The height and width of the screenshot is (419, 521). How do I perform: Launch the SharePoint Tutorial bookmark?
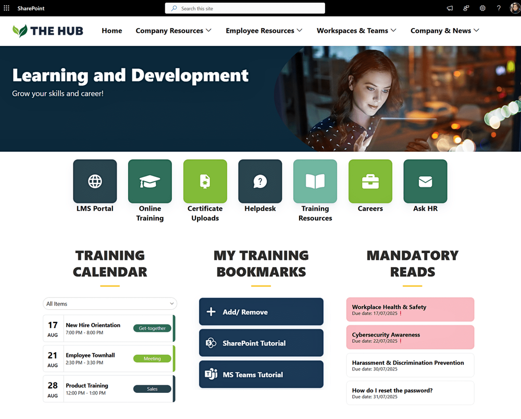coord(261,343)
